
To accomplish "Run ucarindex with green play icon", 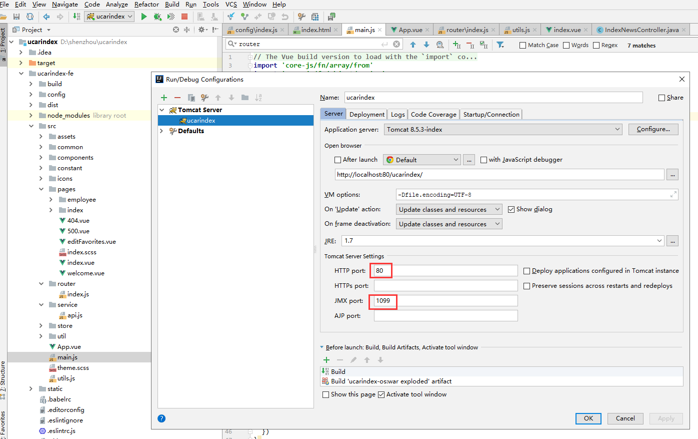I will point(144,17).
